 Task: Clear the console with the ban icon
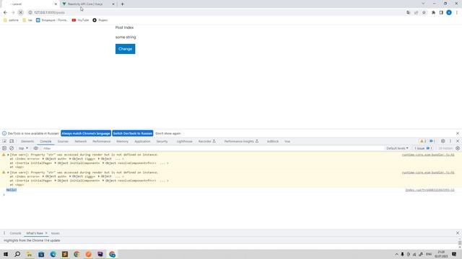click(12, 148)
